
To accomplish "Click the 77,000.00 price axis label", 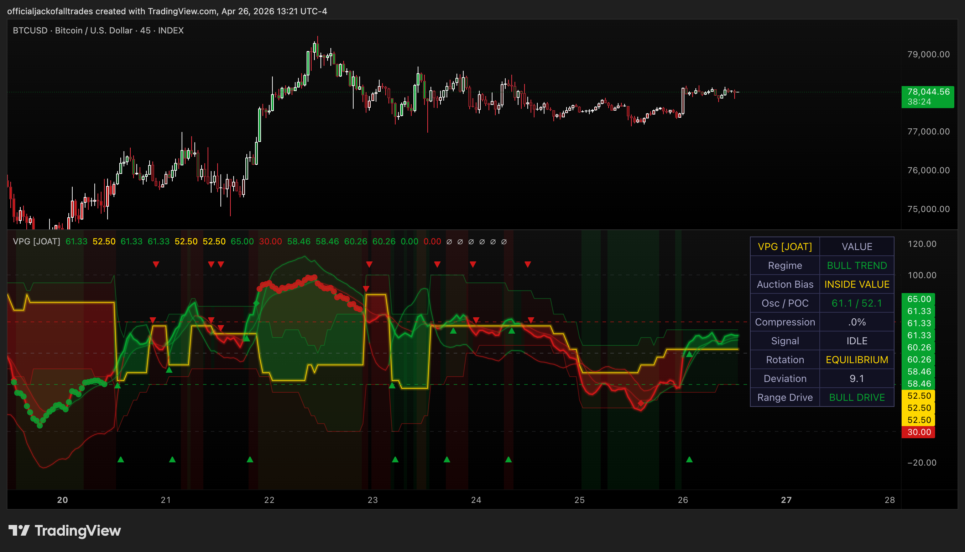I will click(928, 132).
